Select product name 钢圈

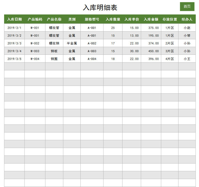point(54,59)
